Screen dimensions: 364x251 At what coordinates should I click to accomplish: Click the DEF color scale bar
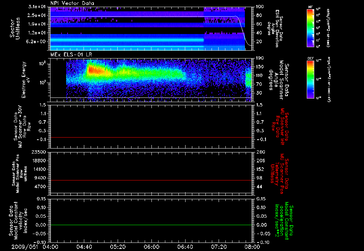310,79
